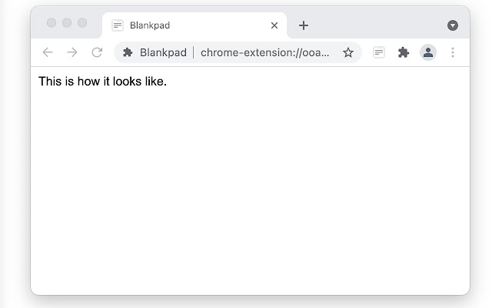Minimize the browser window
The width and height of the screenshot is (492, 308).
click(x=67, y=23)
